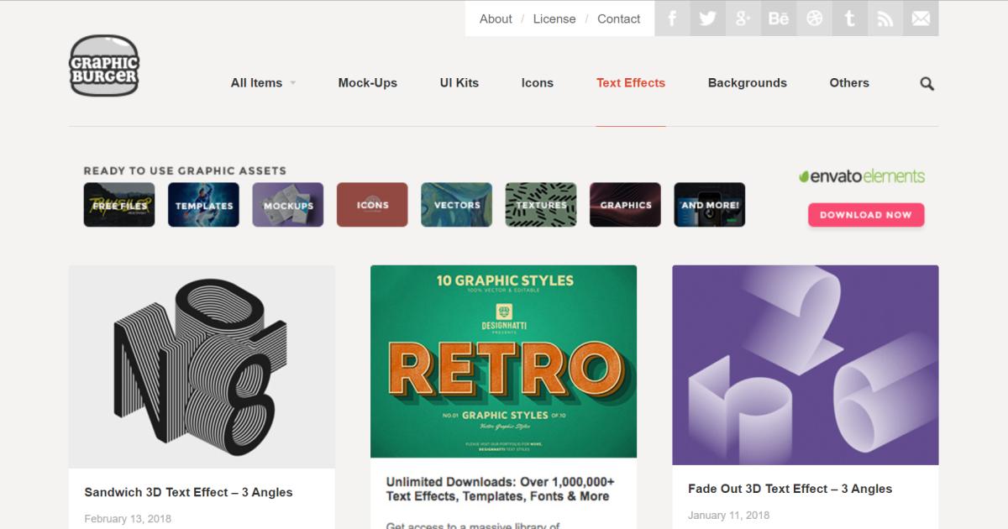Click the January 11, 2018 date
The image size is (1008, 529).
tap(728, 515)
